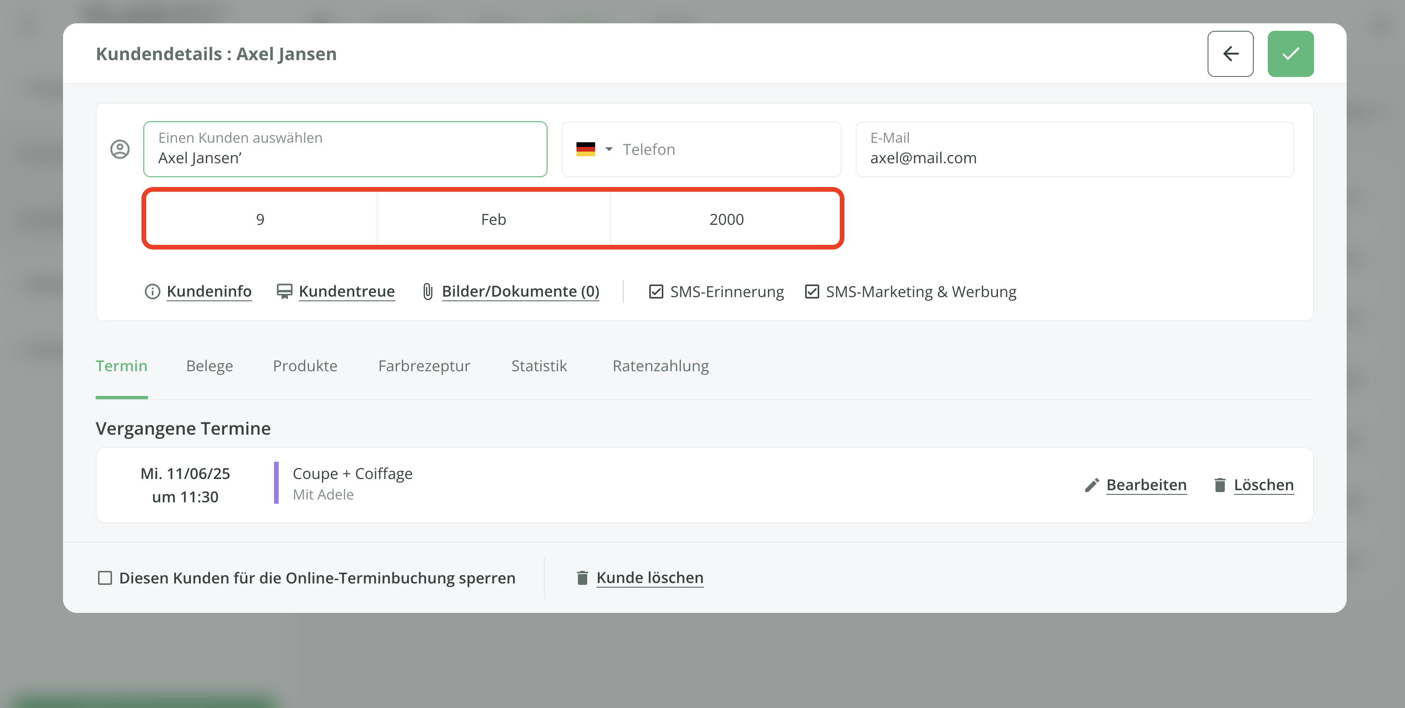The width and height of the screenshot is (1405, 708).
Task: Click the Kundeninfo info circle icon
Action: (x=152, y=292)
